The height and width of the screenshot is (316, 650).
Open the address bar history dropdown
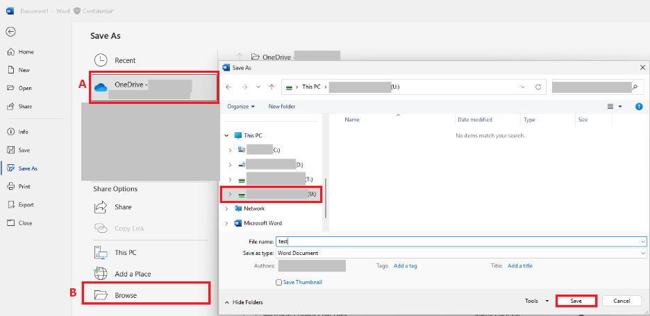point(523,87)
